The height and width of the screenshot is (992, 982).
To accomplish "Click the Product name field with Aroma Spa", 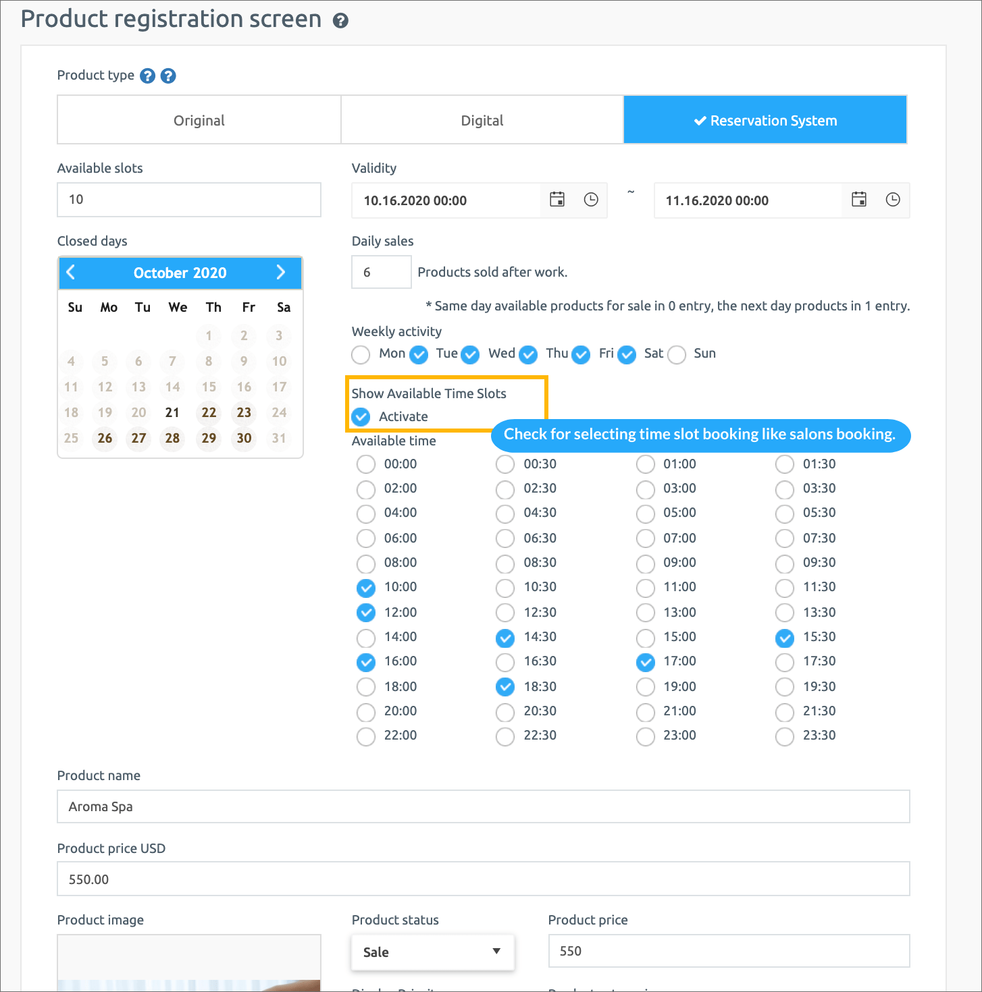I will (x=483, y=806).
